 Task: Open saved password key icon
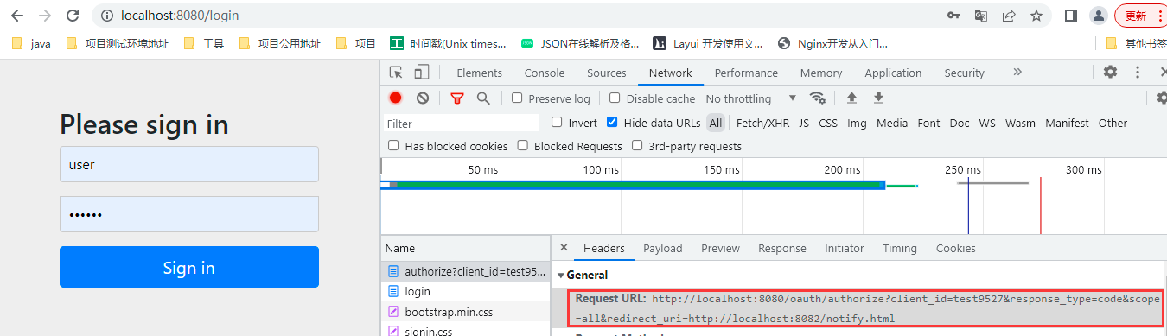click(953, 16)
